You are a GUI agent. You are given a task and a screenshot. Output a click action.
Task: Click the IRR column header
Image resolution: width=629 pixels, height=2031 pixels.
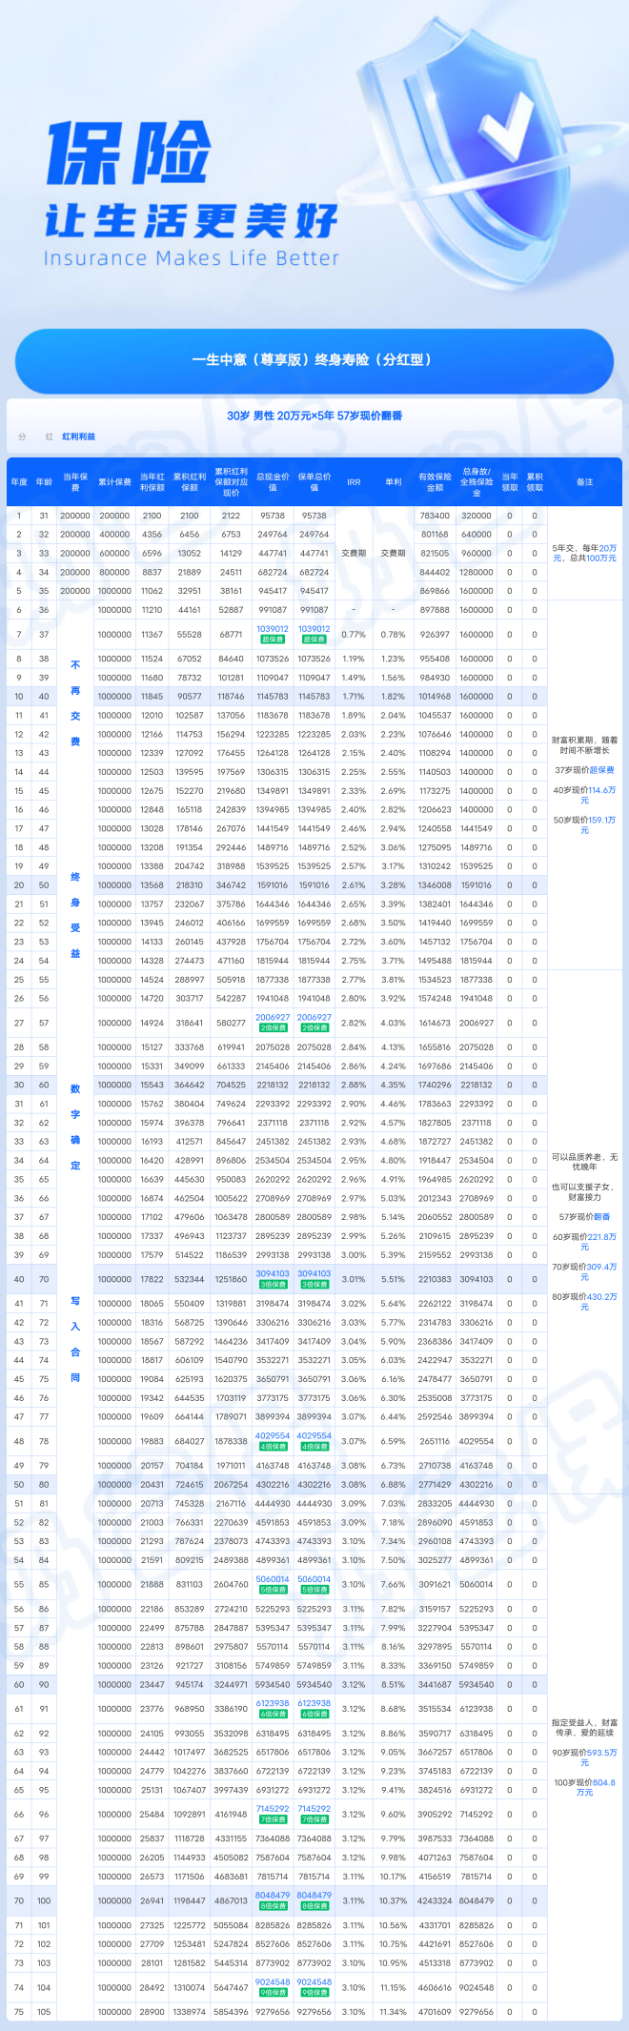pyautogui.click(x=354, y=482)
